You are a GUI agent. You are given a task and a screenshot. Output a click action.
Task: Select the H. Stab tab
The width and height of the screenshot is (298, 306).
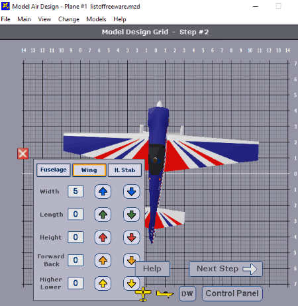pos(124,170)
